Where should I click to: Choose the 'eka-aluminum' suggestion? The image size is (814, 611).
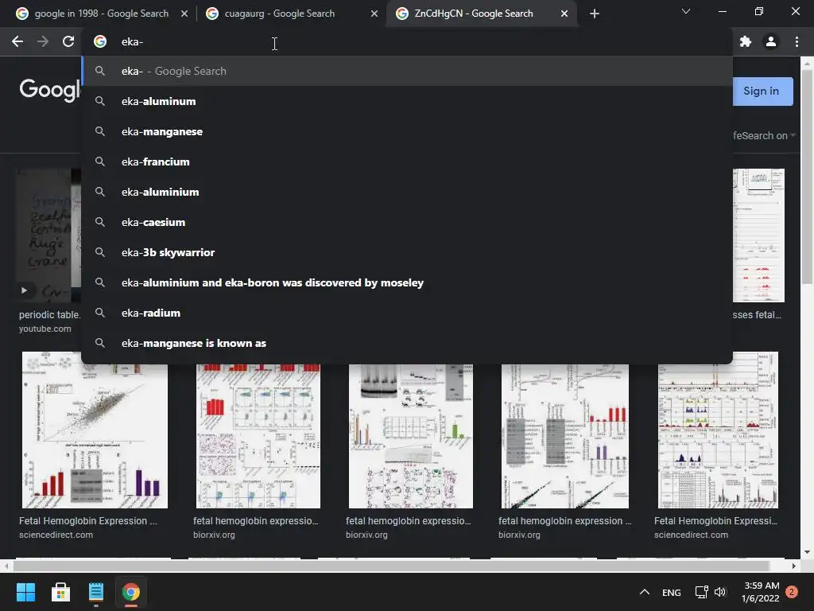click(407, 101)
